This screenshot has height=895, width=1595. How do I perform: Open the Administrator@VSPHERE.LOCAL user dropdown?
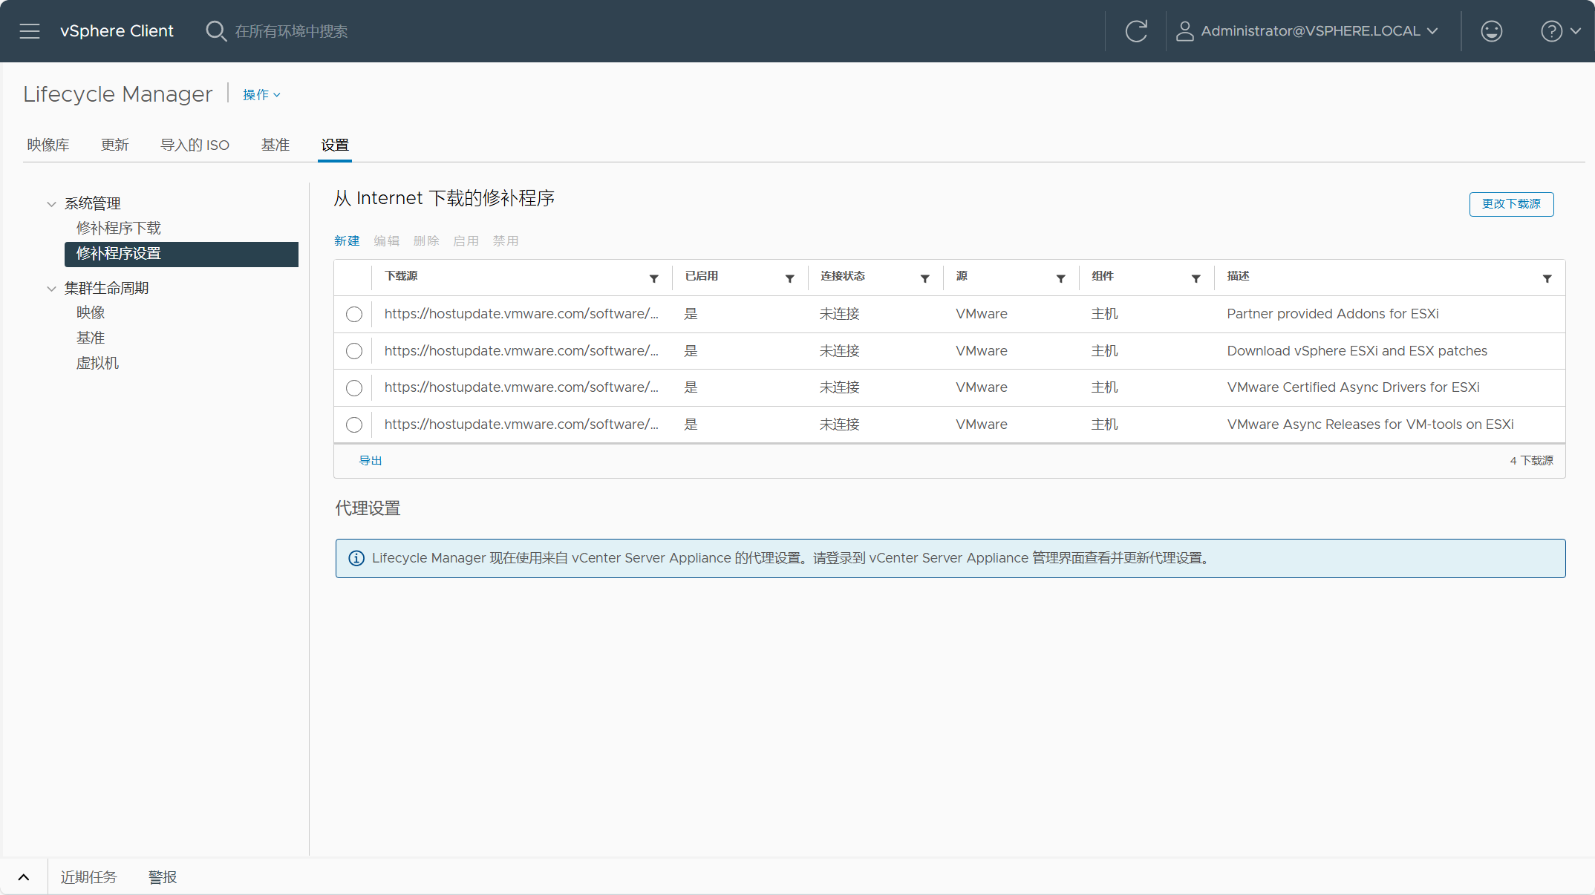pyautogui.click(x=1307, y=31)
